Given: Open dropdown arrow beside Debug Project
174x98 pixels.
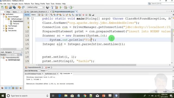Looking at the screenshot, I should [68, 7].
